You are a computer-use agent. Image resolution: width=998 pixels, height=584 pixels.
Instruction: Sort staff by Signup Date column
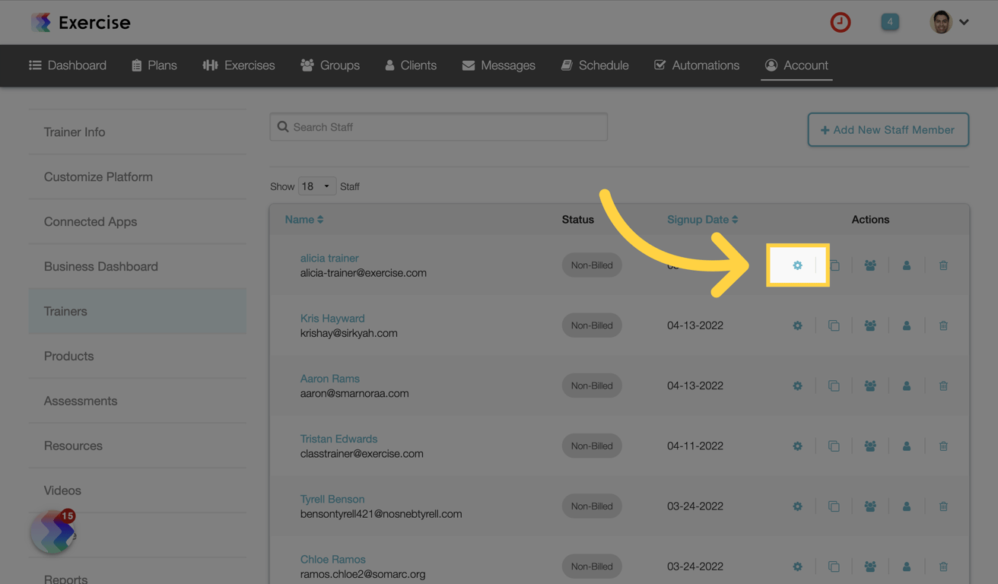[x=703, y=220]
